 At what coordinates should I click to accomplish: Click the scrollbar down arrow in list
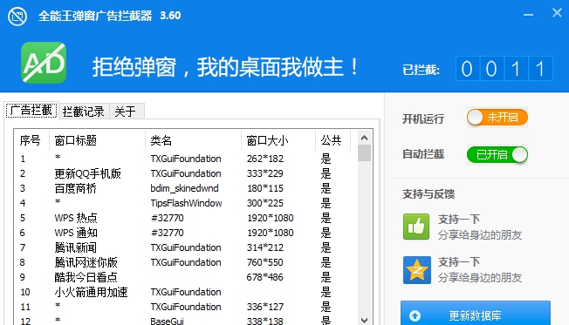click(364, 321)
